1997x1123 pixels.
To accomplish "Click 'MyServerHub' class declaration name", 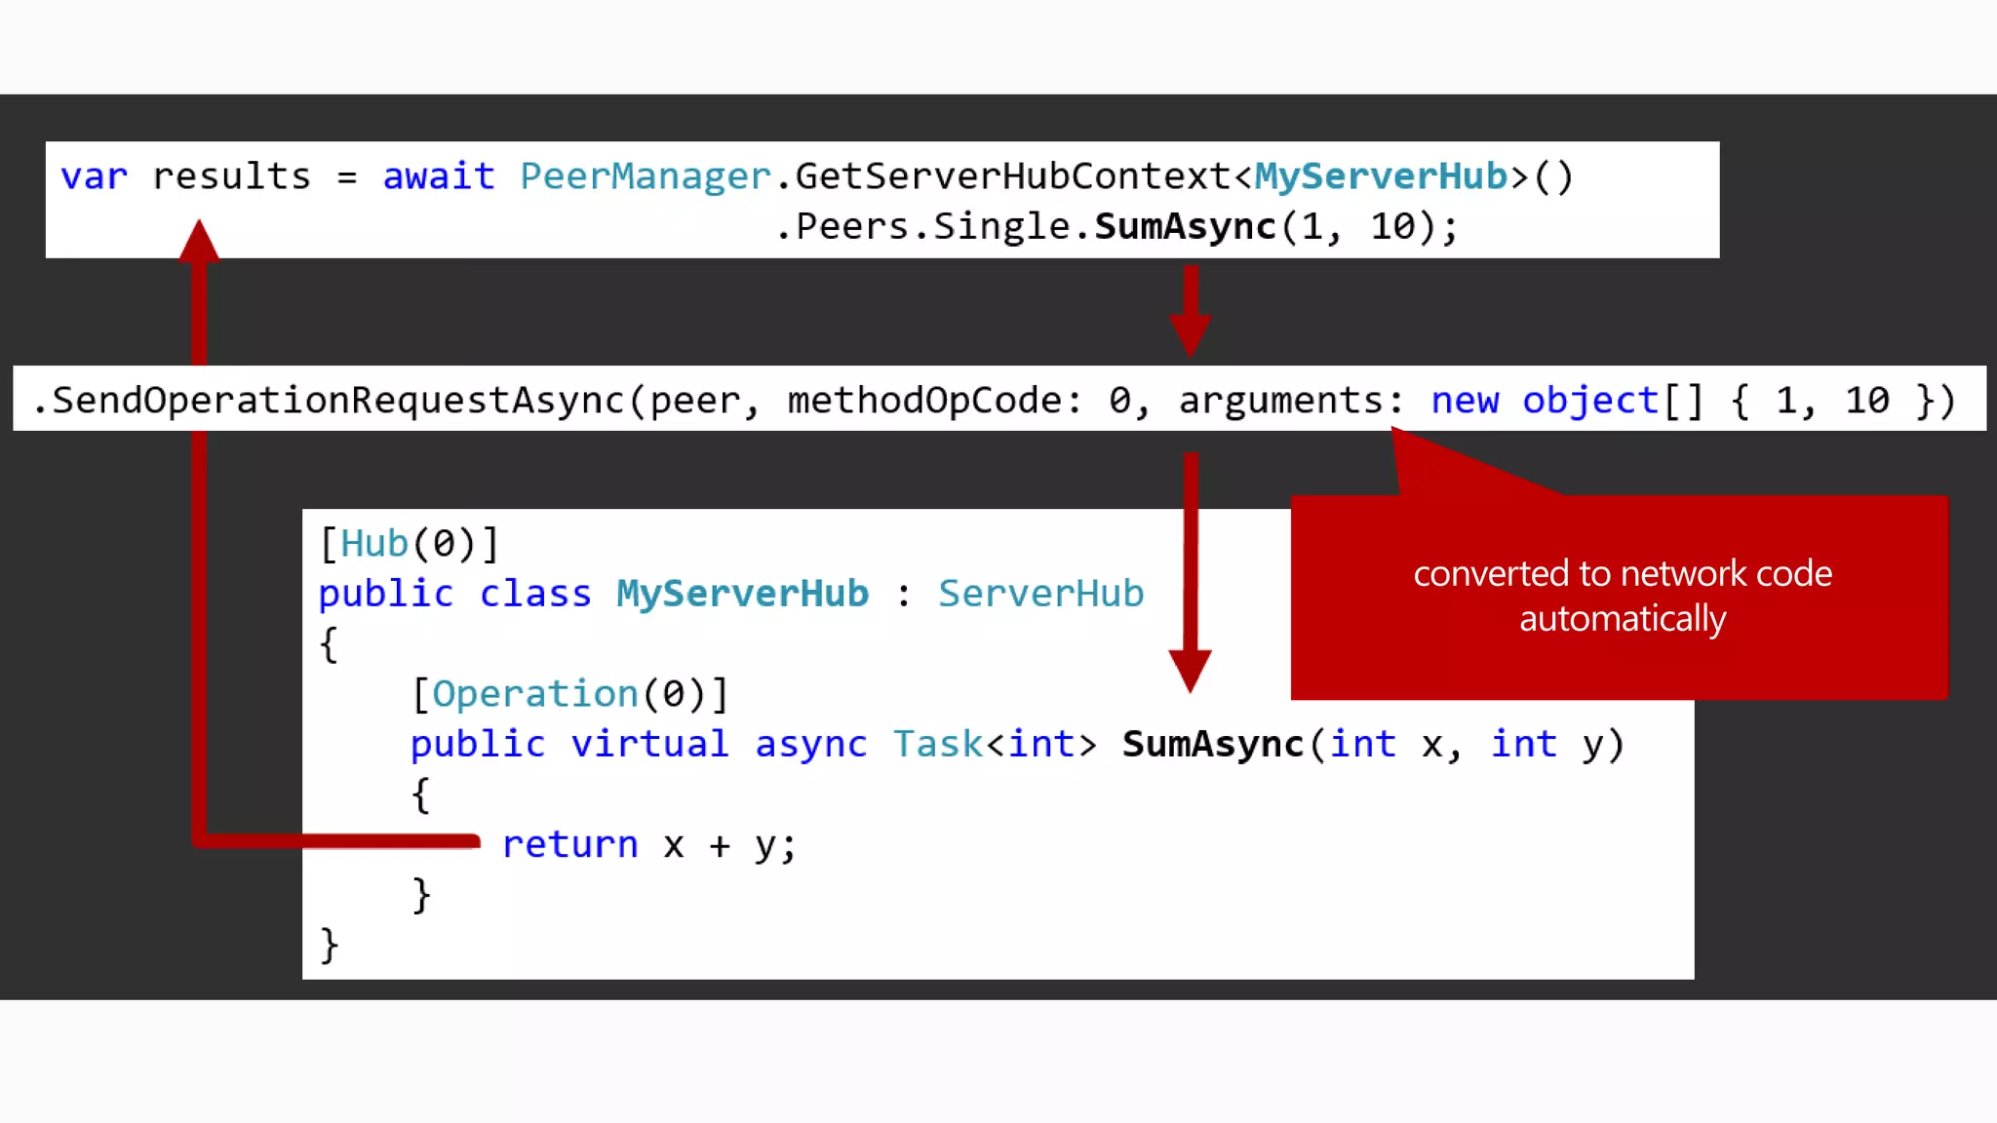I will [742, 594].
